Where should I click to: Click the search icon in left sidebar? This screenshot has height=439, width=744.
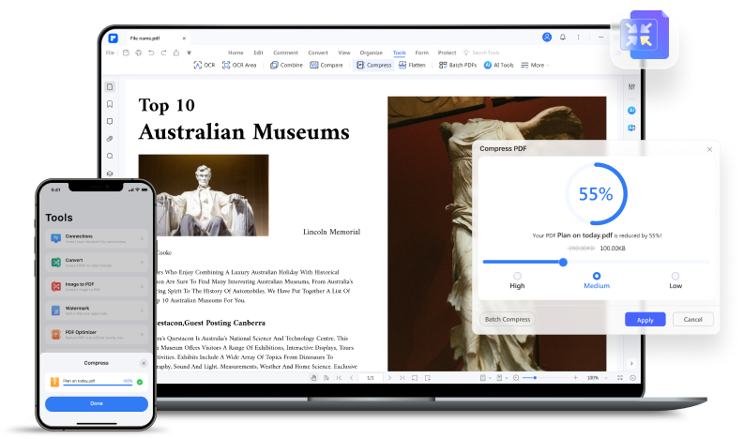(x=110, y=156)
